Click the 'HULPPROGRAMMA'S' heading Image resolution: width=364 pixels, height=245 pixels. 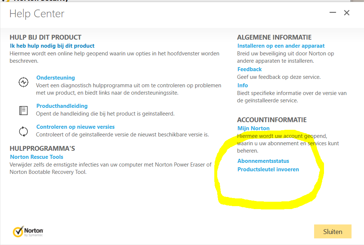(x=42, y=149)
